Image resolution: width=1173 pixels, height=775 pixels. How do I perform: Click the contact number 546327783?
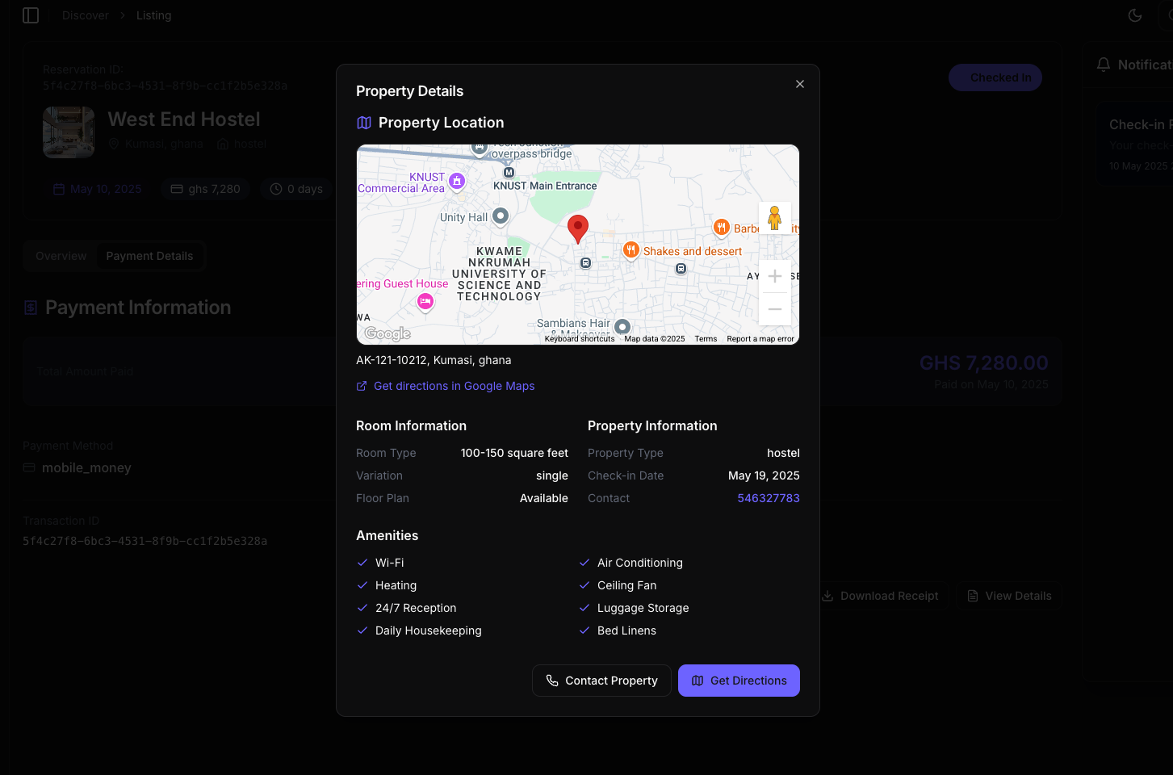tap(768, 498)
